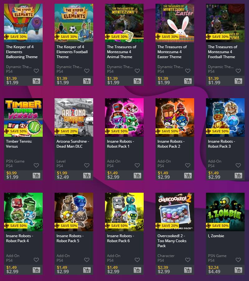This screenshot has height=281, width=249.
Task: Add I, Zombie to cart
Action: coord(238,270)
